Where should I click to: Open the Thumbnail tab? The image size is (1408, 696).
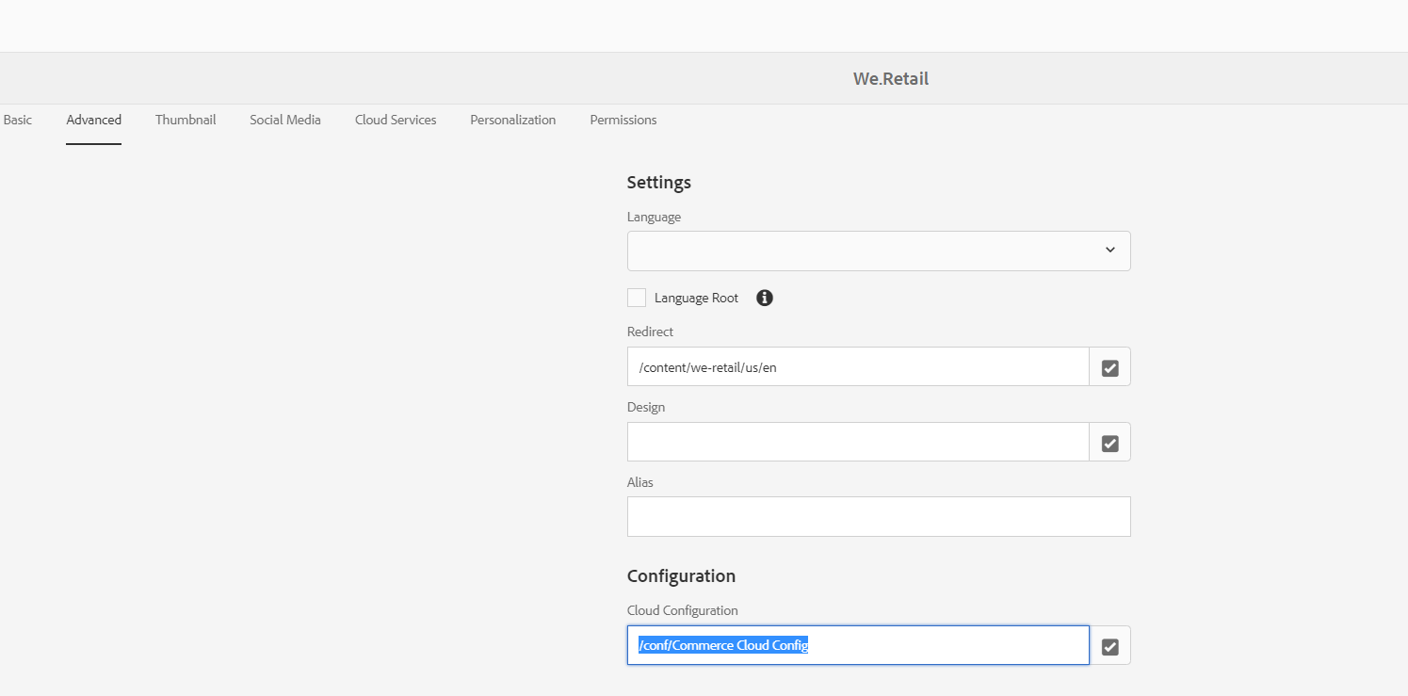tap(186, 120)
